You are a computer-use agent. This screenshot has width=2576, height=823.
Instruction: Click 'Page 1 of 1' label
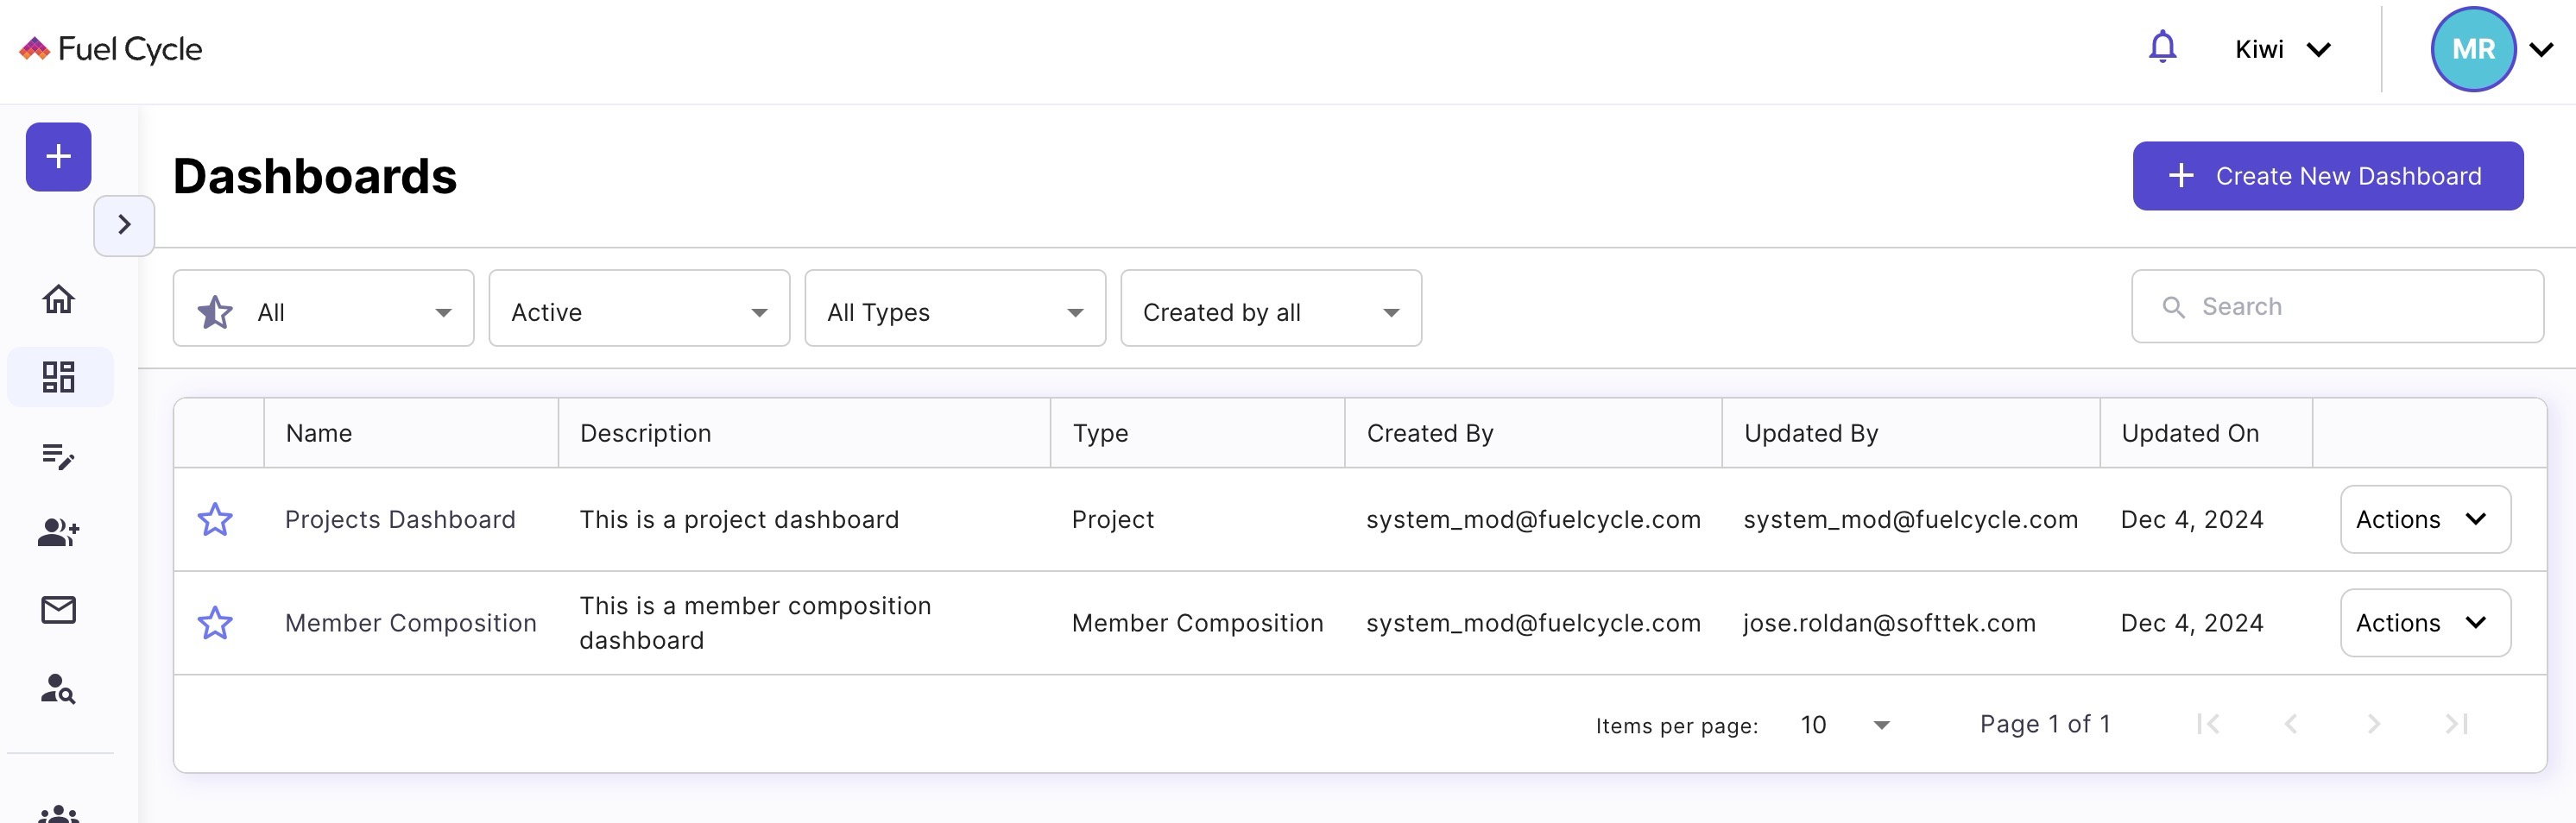(2045, 724)
